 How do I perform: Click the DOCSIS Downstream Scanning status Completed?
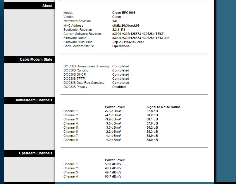121,66
